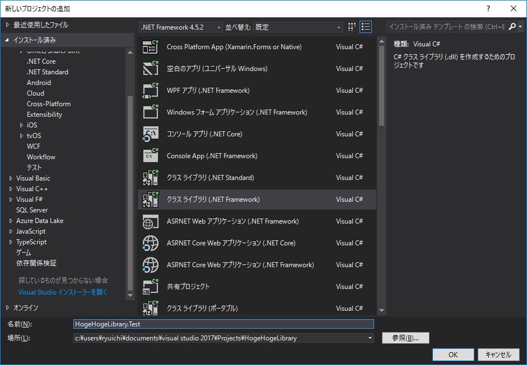Click the キャンセル button
This screenshot has height=365, width=527.
(x=498, y=354)
